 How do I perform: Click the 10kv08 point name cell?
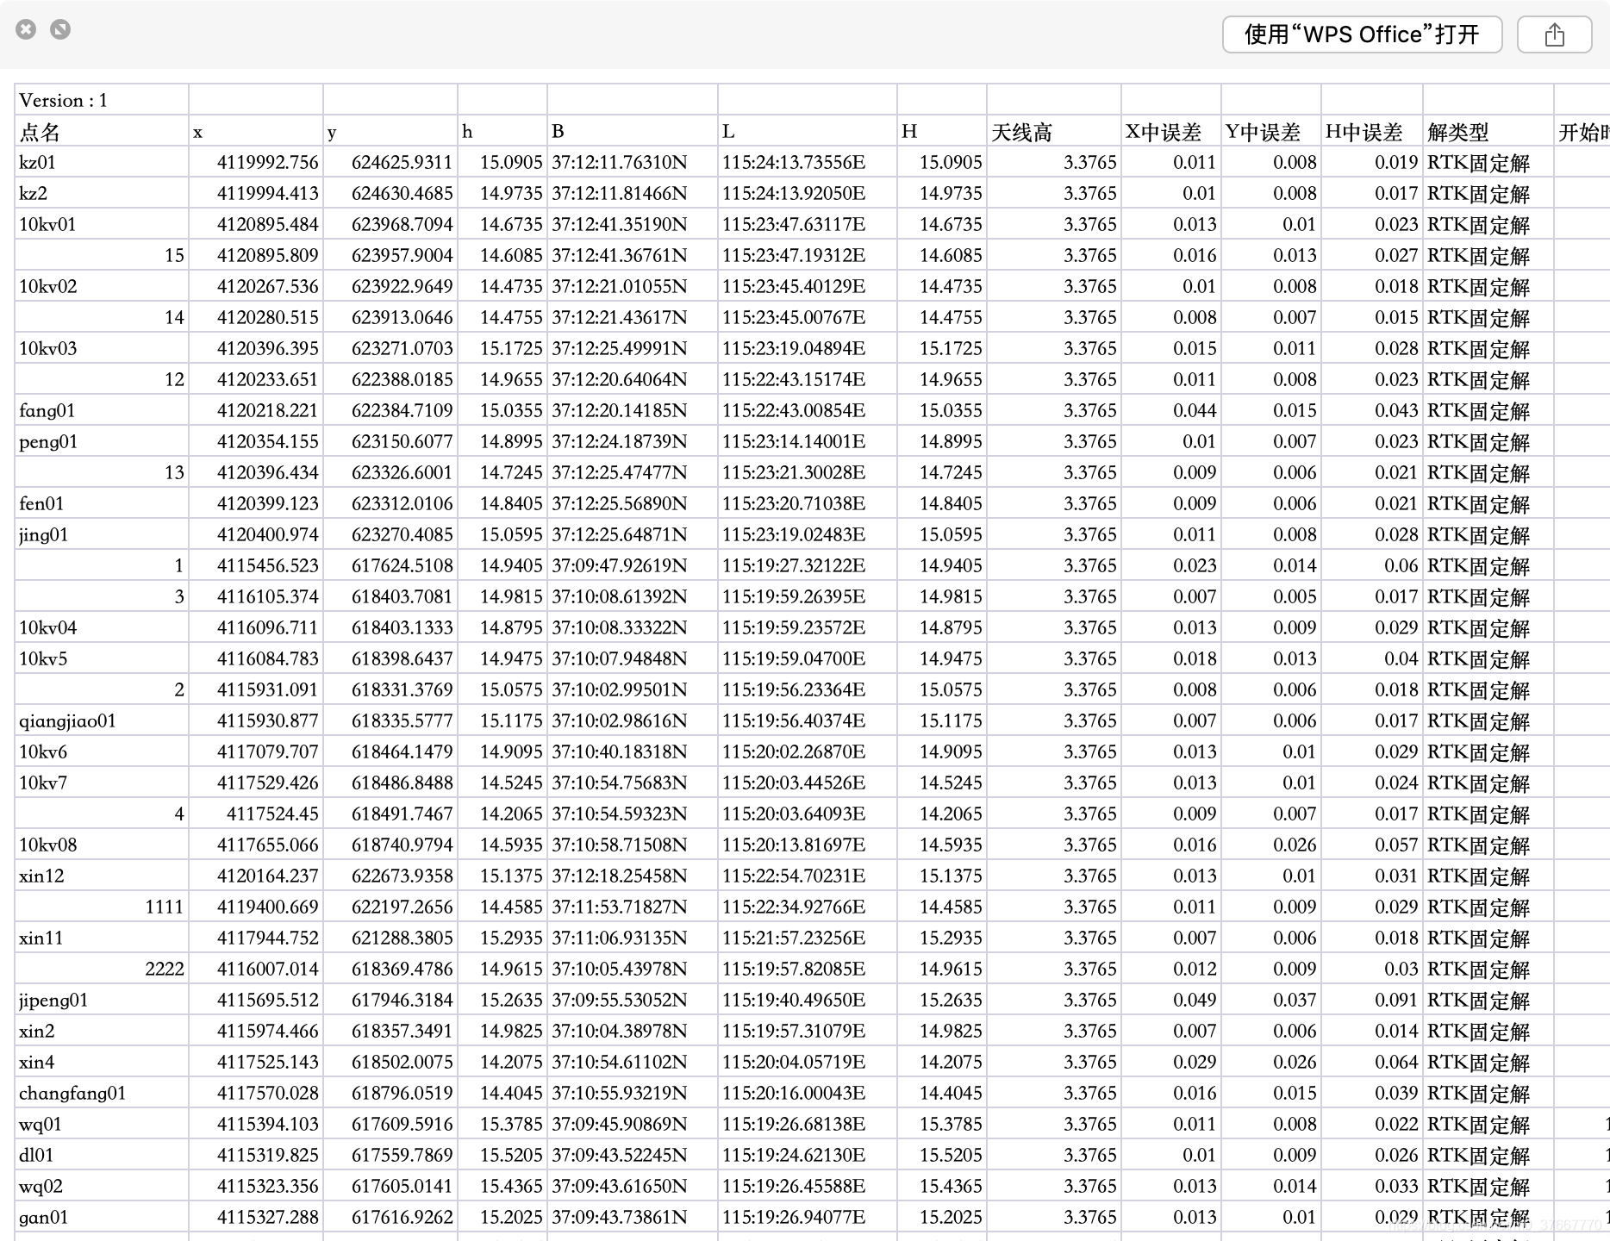click(x=102, y=845)
